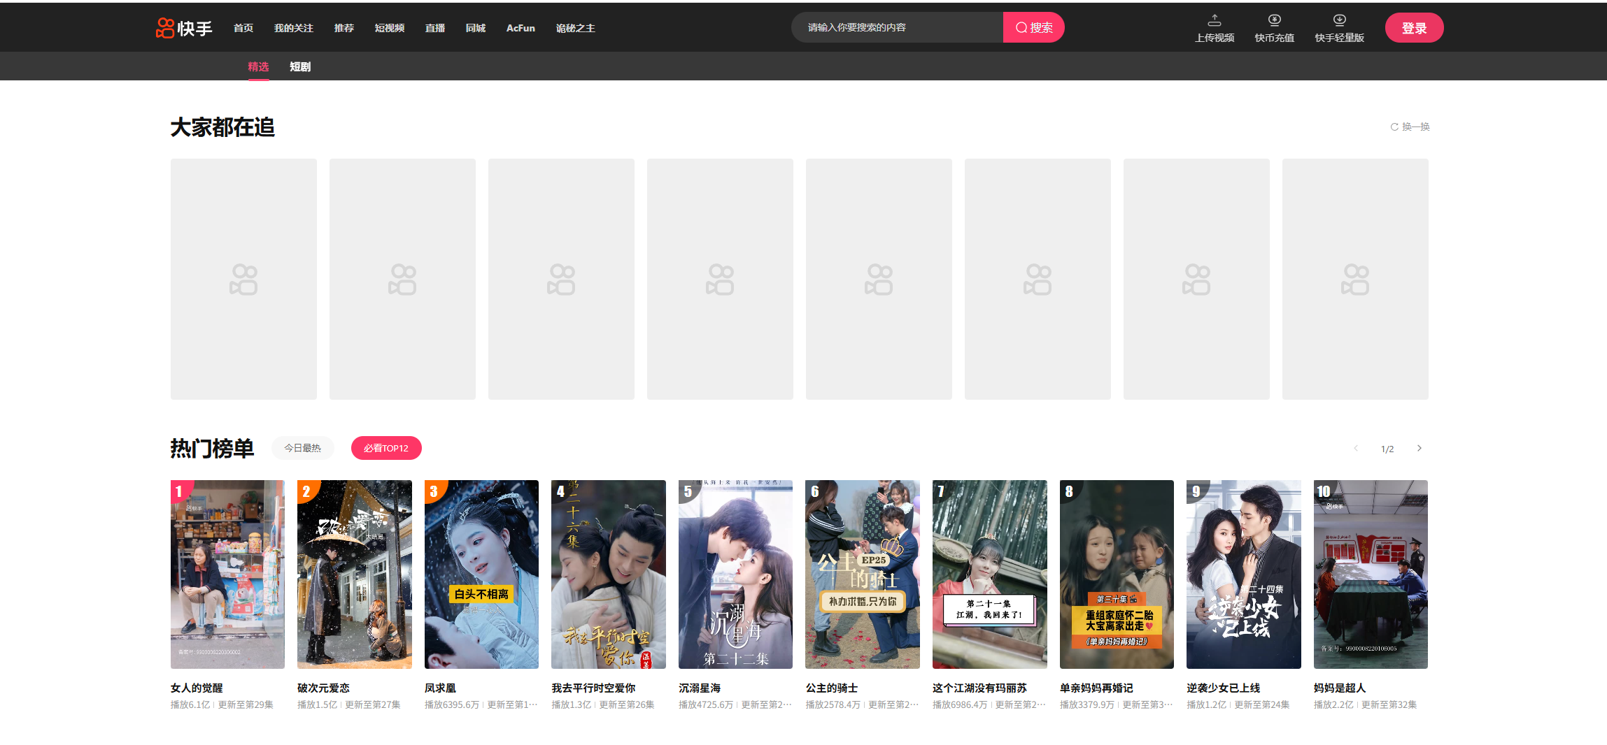Screen dimensions: 1607x745
Task: Open 这个江湖没有玛丽苏 poster ranked 7
Action: [990, 574]
